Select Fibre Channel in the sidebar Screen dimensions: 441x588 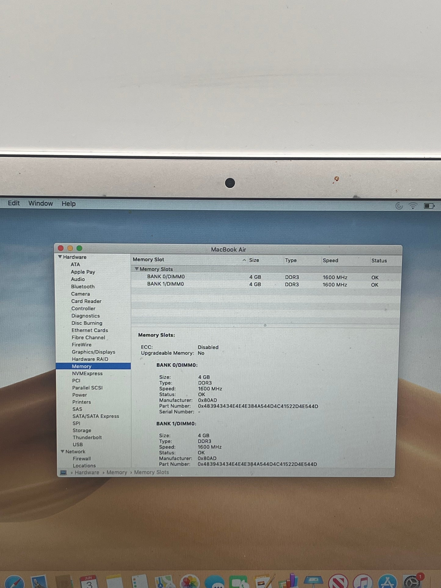[x=89, y=337]
